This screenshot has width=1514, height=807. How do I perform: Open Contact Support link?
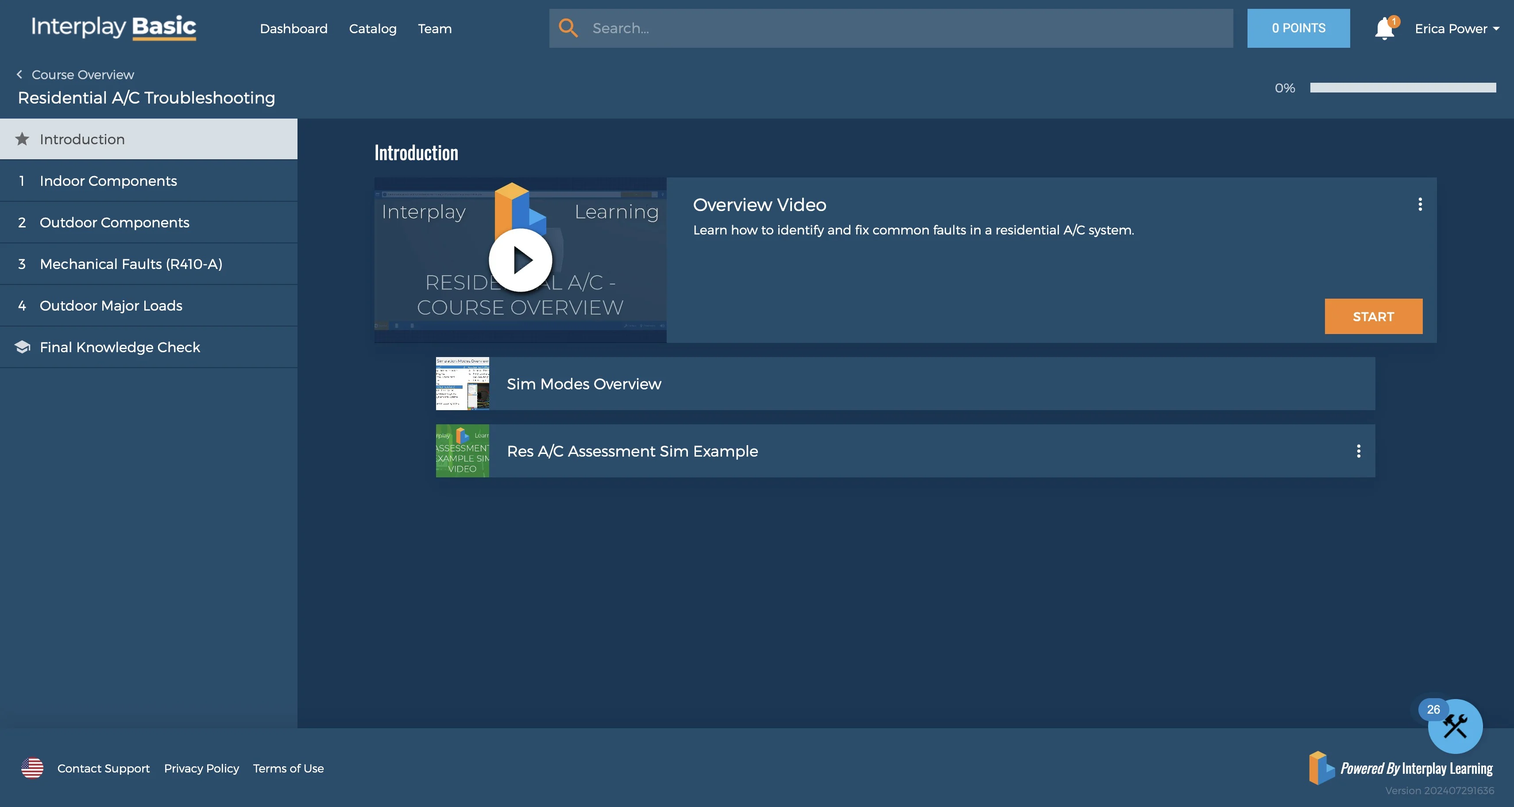(x=104, y=768)
